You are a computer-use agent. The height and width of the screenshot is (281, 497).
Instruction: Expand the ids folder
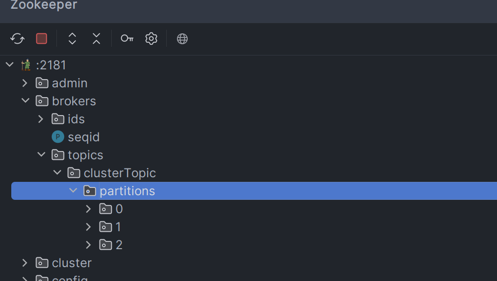(41, 119)
